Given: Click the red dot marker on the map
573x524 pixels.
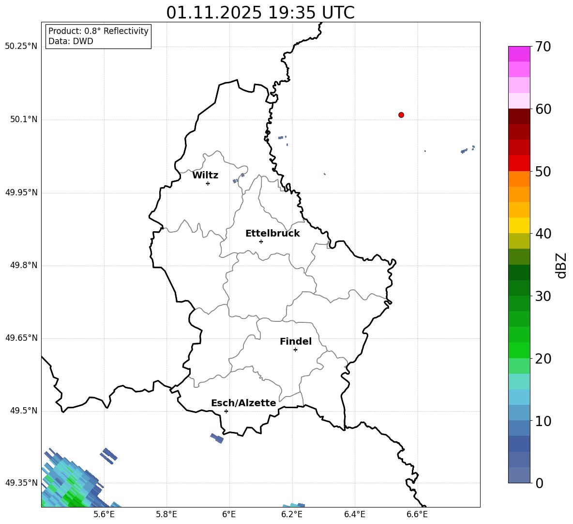Looking at the screenshot, I should tap(401, 115).
